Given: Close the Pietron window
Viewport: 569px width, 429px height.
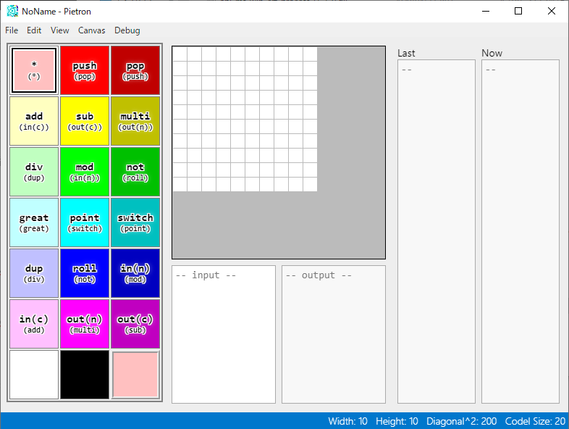Looking at the screenshot, I should pyautogui.click(x=551, y=12).
